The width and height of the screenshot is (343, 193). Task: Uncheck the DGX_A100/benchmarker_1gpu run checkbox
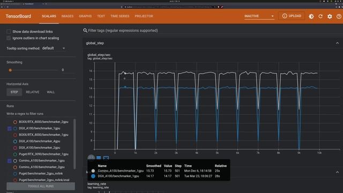click(10, 129)
